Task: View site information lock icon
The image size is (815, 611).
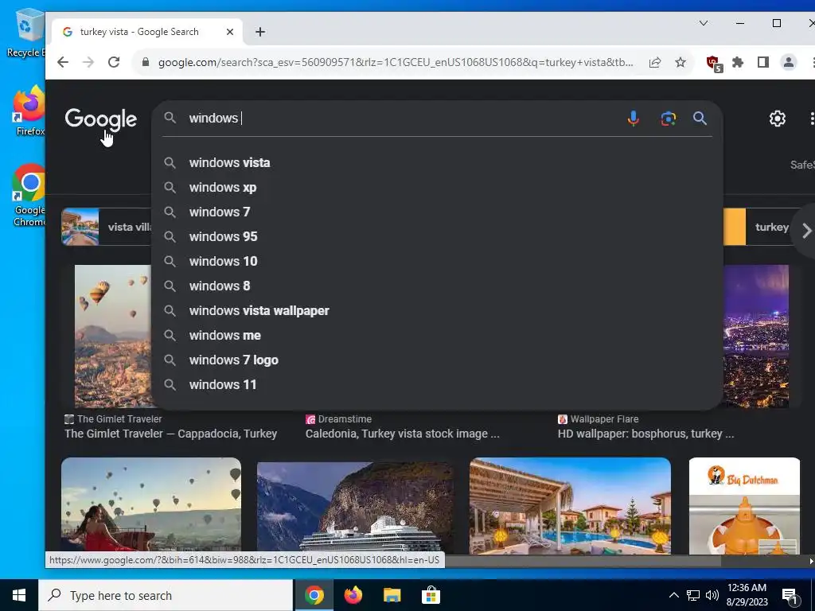Action: [146, 62]
